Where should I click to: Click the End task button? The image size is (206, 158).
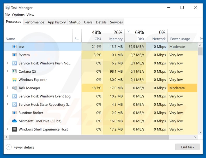click(187, 147)
